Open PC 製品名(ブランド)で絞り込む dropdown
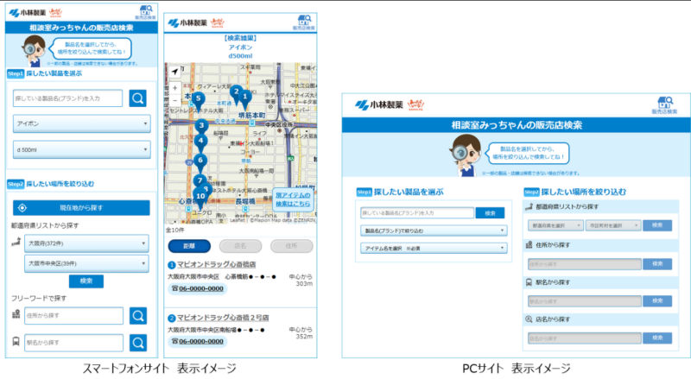The image size is (691, 379). [x=434, y=231]
